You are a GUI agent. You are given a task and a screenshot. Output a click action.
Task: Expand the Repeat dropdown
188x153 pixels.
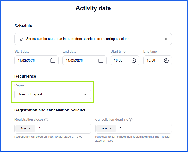[x=53, y=94]
